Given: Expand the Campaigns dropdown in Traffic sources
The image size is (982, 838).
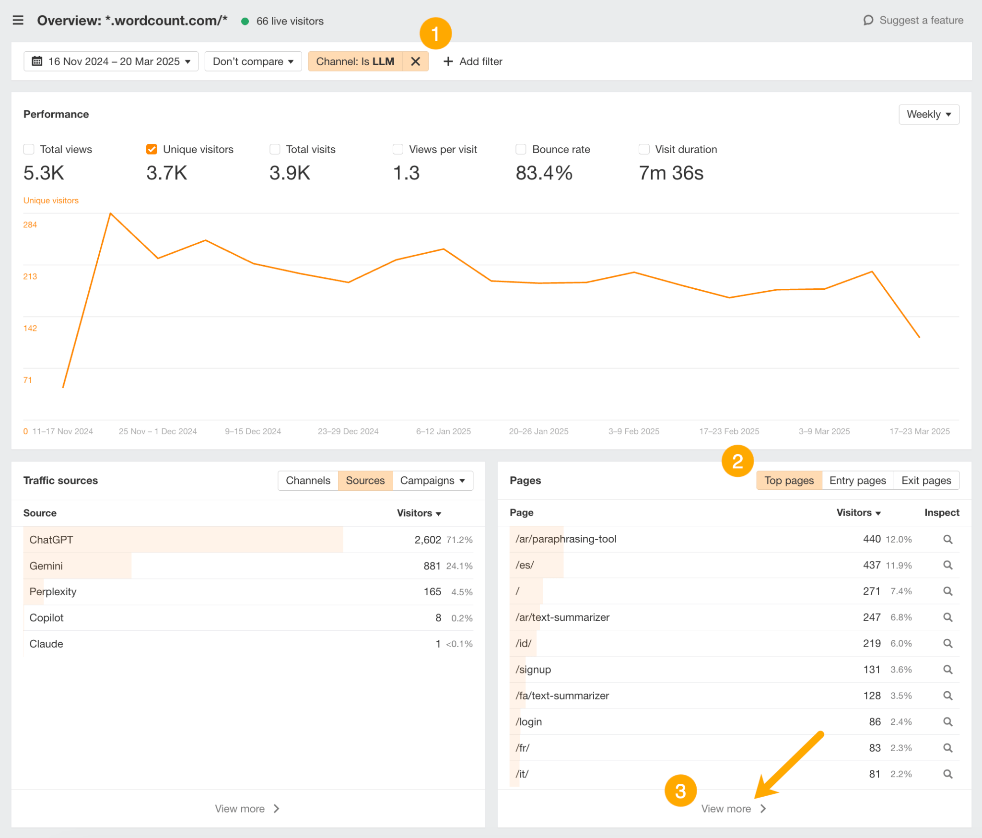Looking at the screenshot, I should (x=432, y=480).
